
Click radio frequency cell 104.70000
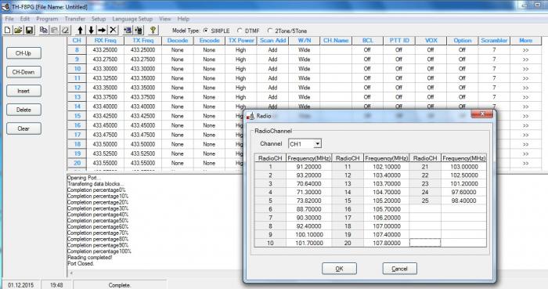point(387,192)
